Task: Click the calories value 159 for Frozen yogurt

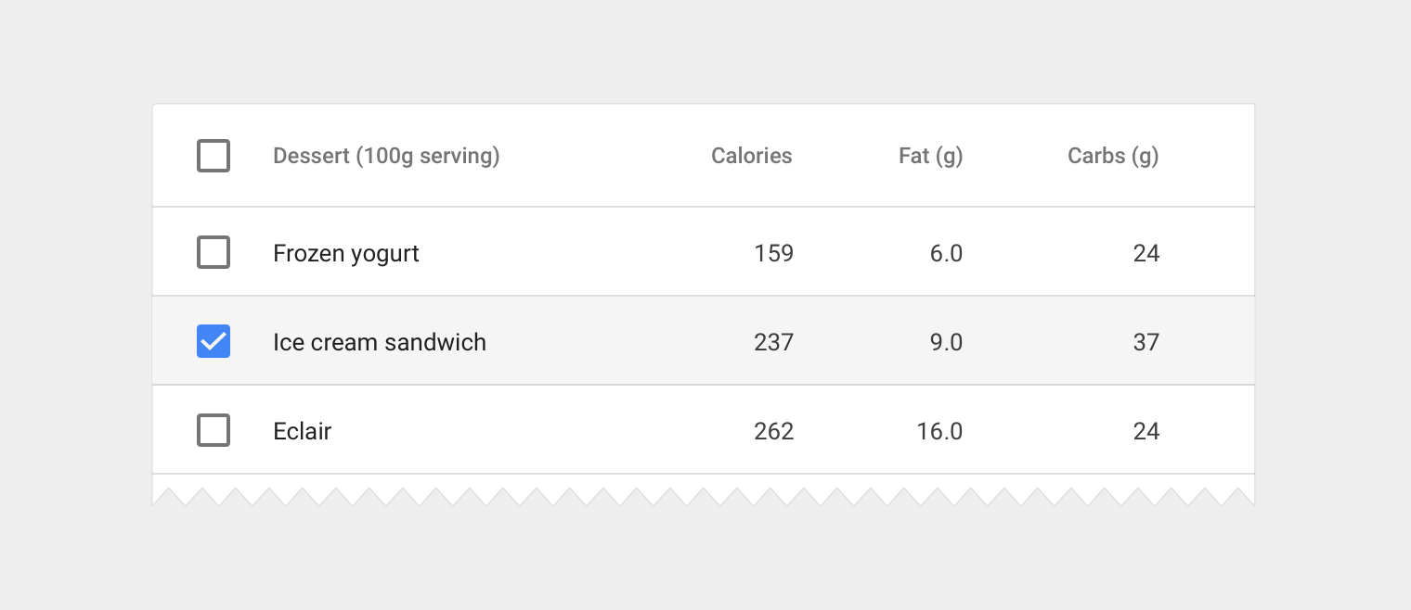Action: pos(773,252)
